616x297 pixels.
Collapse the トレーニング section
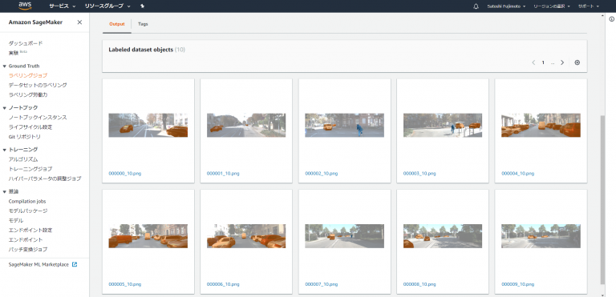tap(4, 150)
